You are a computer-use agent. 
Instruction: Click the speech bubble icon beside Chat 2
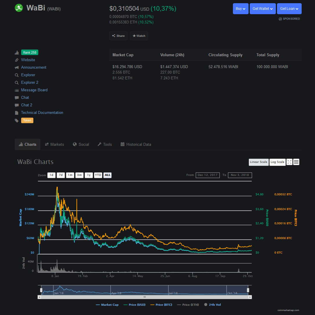(17, 105)
